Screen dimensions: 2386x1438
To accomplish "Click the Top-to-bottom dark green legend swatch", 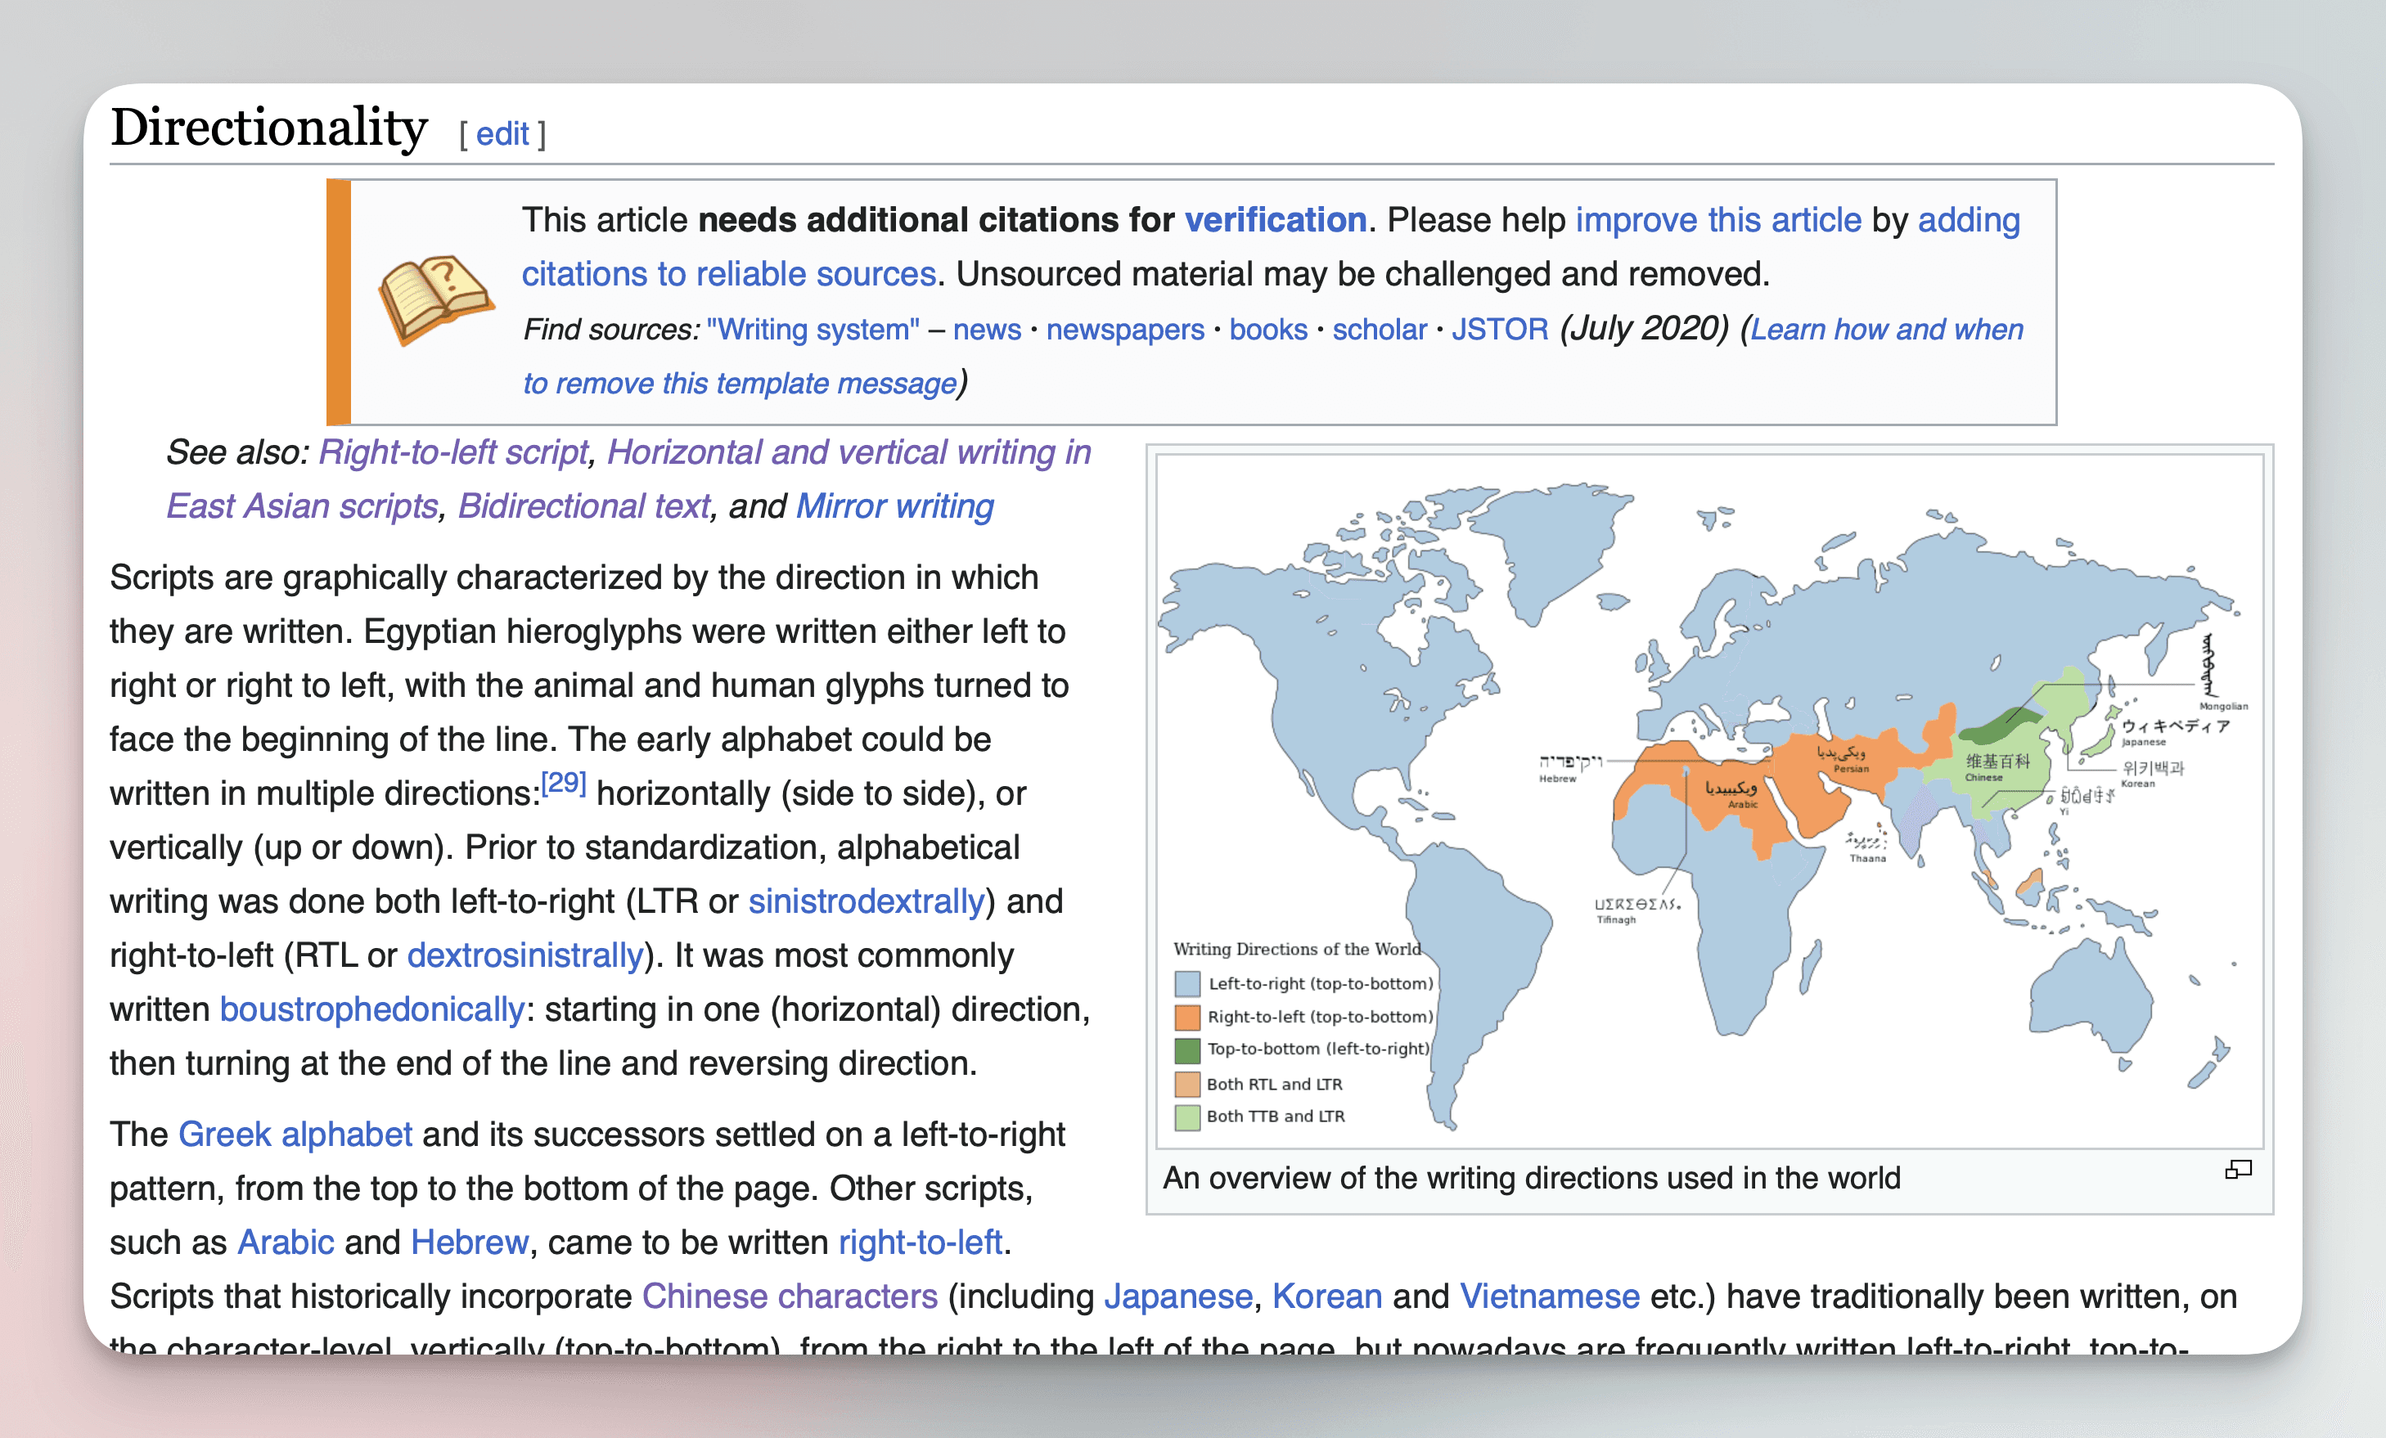I will (1187, 1049).
